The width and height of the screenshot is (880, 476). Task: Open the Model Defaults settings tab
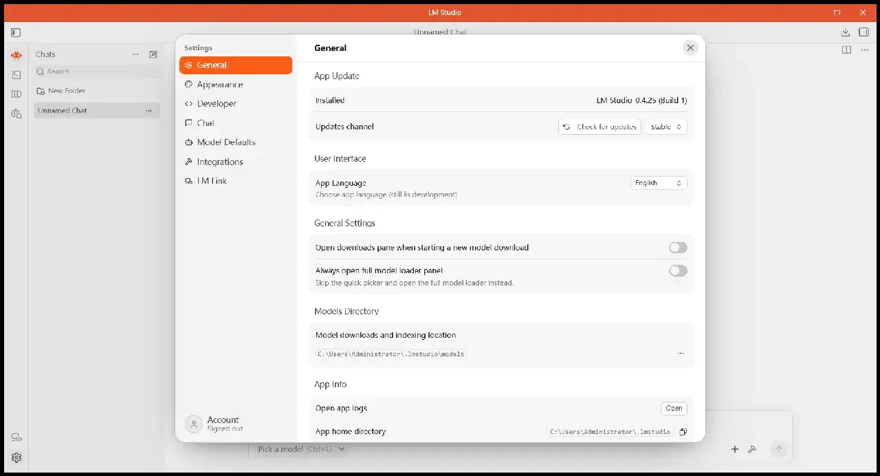click(x=236, y=142)
